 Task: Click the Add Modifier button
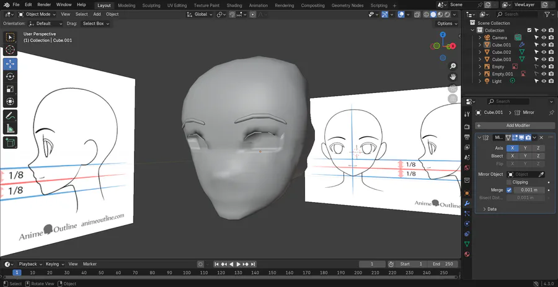tap(514, 126)
